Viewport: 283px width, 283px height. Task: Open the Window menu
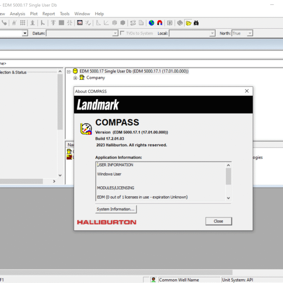(x=82, y=14)
